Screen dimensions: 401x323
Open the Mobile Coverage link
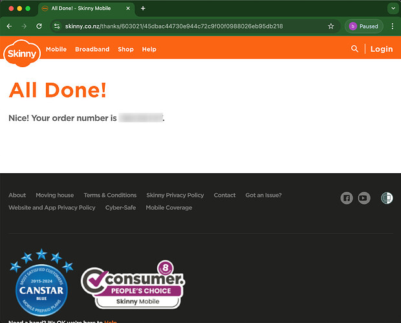(x=169, y=207)
